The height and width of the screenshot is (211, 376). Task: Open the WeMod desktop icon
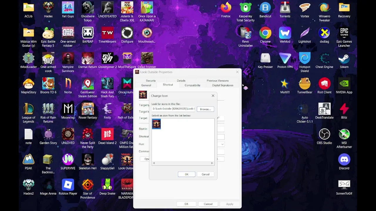(285, 35)
